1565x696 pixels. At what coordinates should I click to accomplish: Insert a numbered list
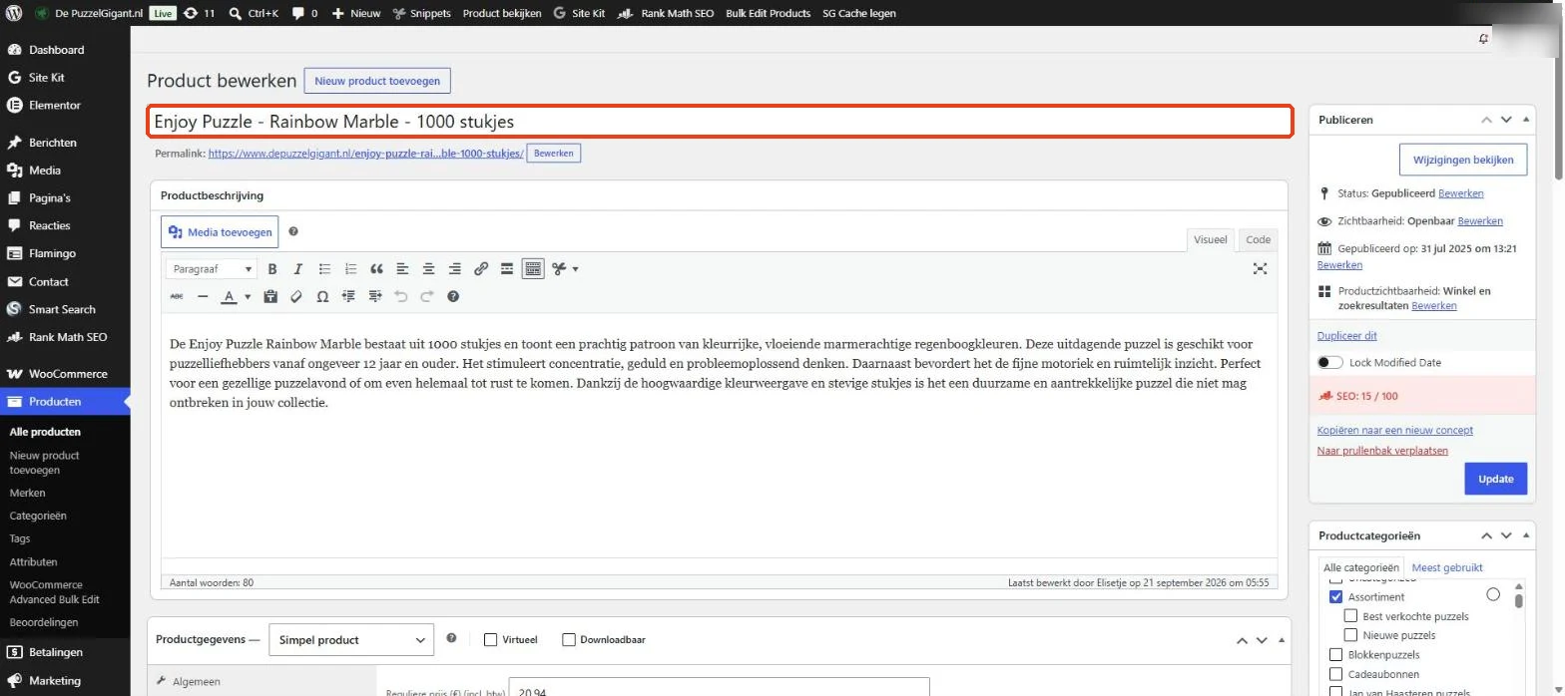click(350, 269)
